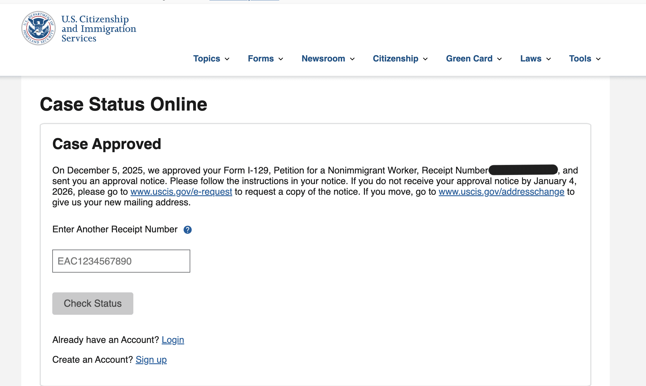Expand the Citizenship menu chevron
This screenshot has width=646, height=386.
[426, 59]
